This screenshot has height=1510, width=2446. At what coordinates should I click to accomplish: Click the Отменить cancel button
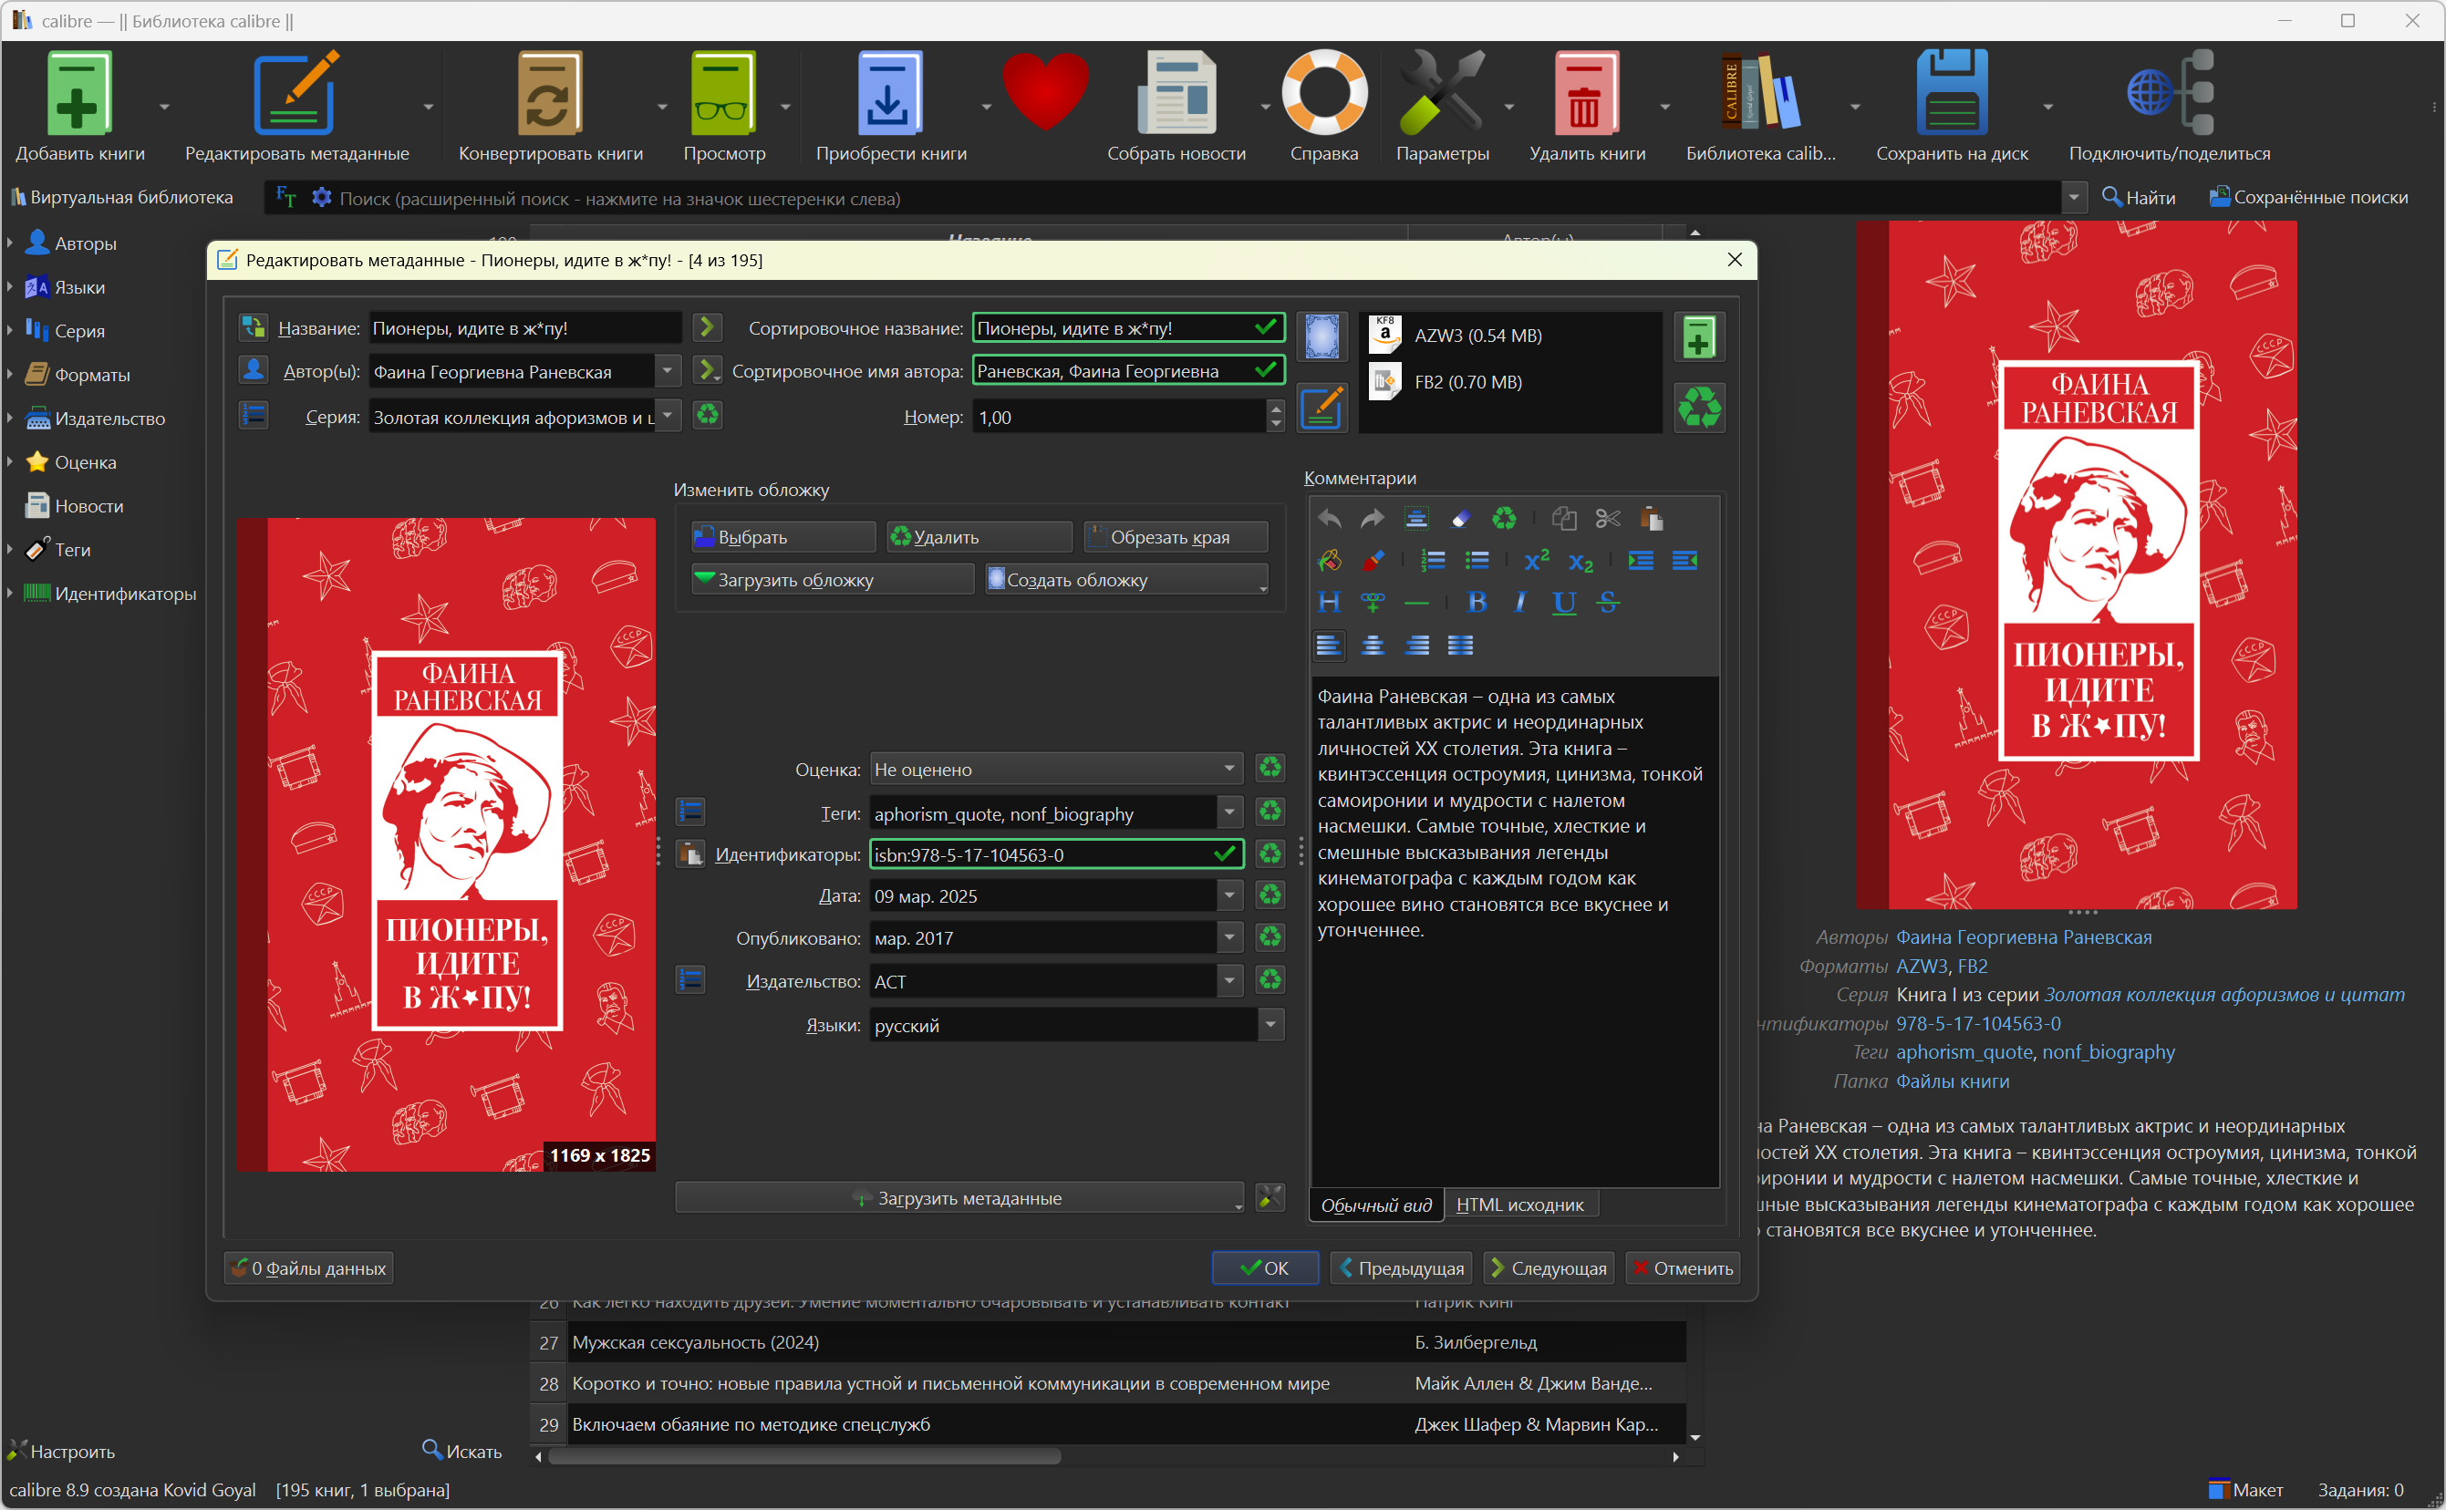(1683, 1267)
